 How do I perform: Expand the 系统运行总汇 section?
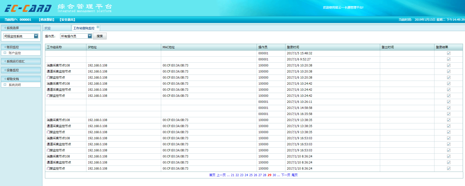pyautogui.click(x=21, y=61)
